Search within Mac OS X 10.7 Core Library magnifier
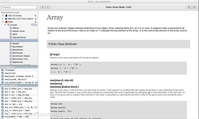Screen dimensions: 199x119 point(35,19)
